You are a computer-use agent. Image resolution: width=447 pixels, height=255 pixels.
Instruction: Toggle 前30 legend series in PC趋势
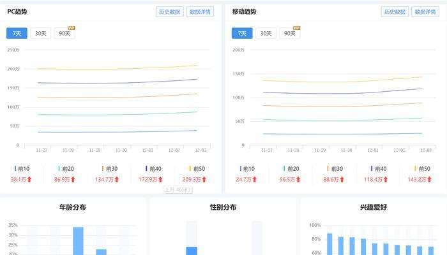click(x=110, y=169)
